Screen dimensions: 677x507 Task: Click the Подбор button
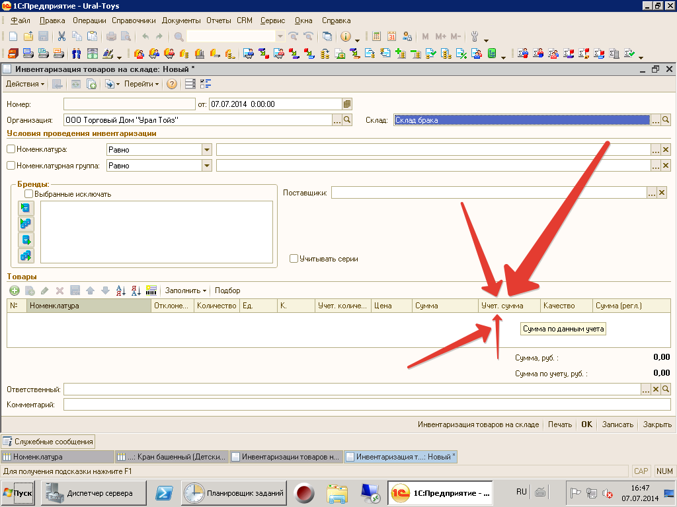[227, 290]
